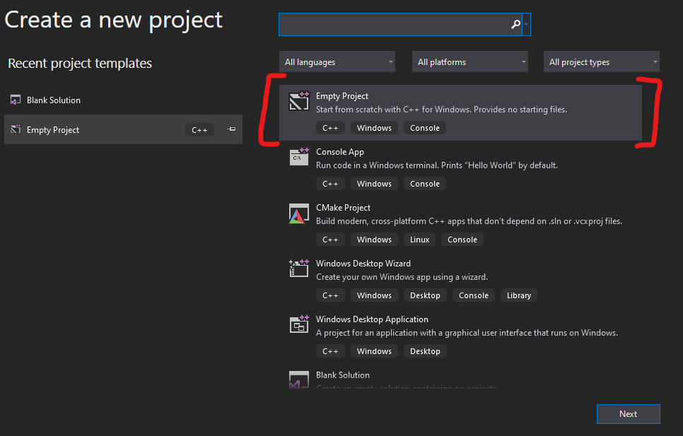Screen dimensions: 683x436
Task: Choose the Windows Desktop Application template
Action: (x=460, y=336)
